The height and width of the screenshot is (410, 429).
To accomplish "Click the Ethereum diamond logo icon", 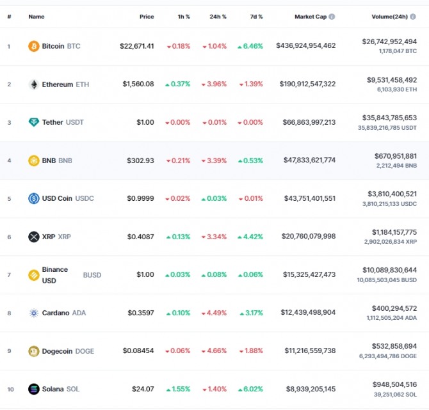I will coord(34,84).
